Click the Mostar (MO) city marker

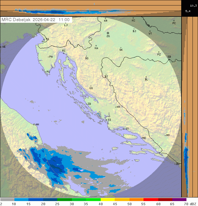165,135
